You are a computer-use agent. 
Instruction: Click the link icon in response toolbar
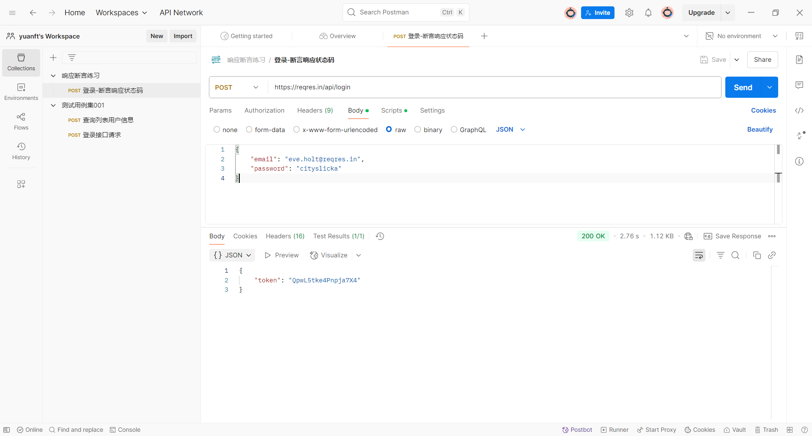pyautogui.click(x=772, y=255)
